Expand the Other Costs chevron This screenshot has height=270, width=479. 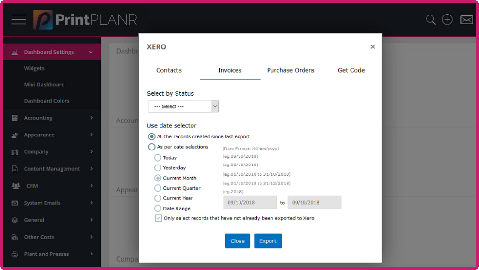[91, 237]
